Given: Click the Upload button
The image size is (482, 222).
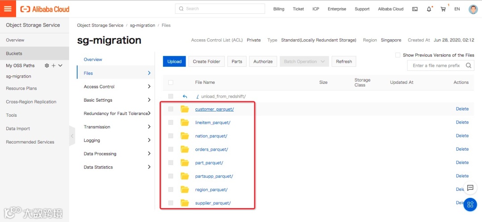Looking at the screenshot, I should pyautogui.click(x=175, y=62).
